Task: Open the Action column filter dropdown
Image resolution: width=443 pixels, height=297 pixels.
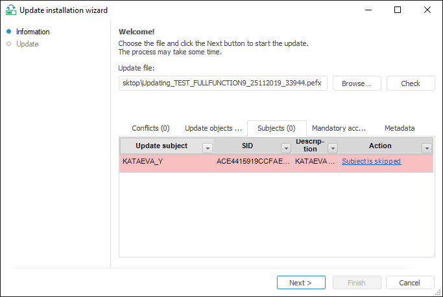Action: [x=427, y=148]
